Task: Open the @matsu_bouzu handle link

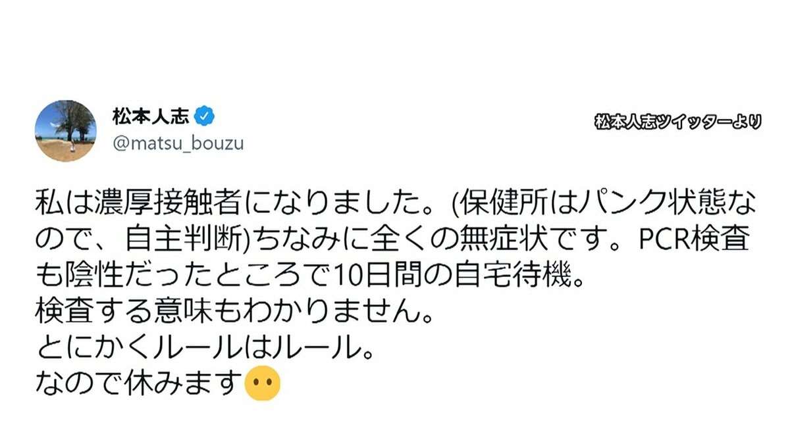Action: 178,143
